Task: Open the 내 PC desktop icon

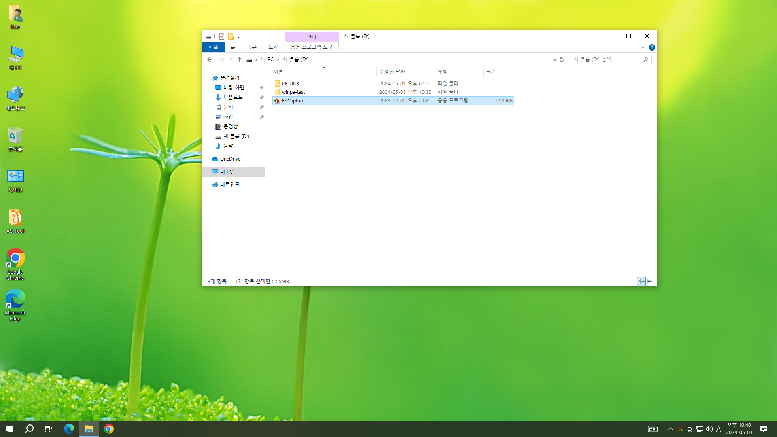Action: point(15,58)
